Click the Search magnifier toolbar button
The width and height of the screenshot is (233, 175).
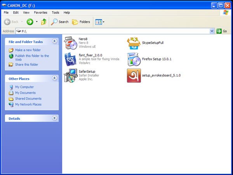tap(59, 22)
